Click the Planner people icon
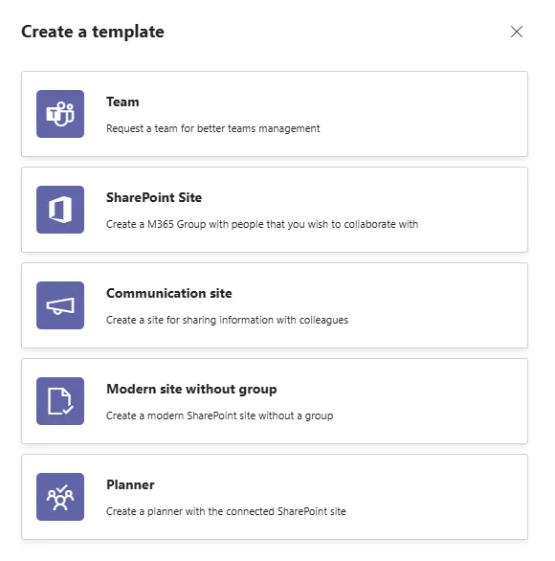Screen dimensions: 555x561 pyautogui.click(x=60, y=497)
